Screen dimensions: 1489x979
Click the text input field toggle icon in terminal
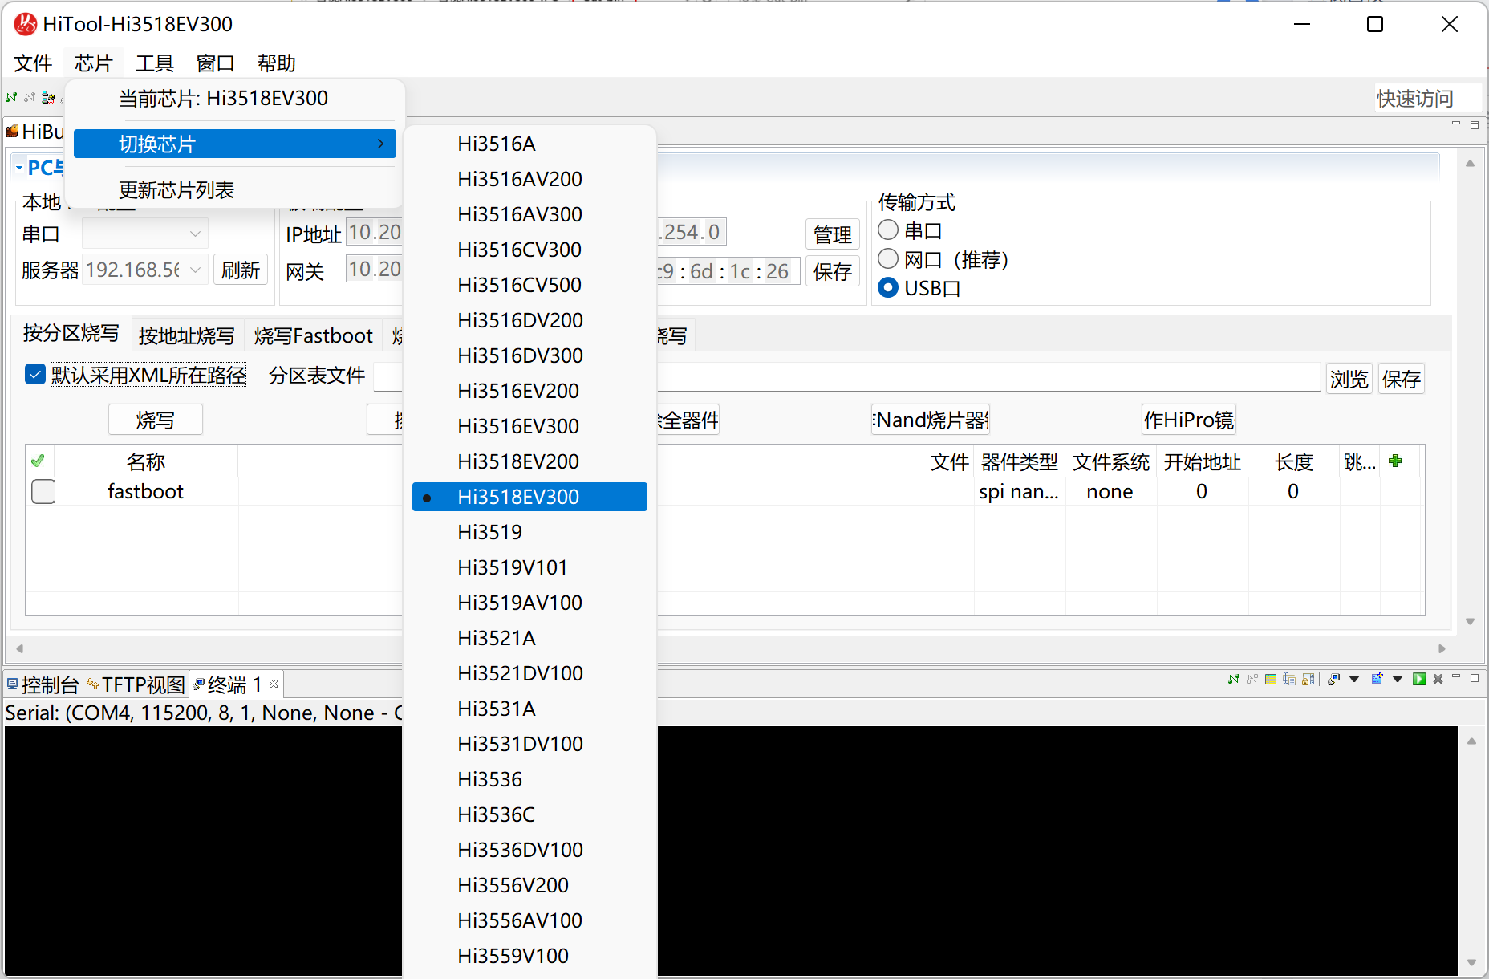click(1289, 679)
